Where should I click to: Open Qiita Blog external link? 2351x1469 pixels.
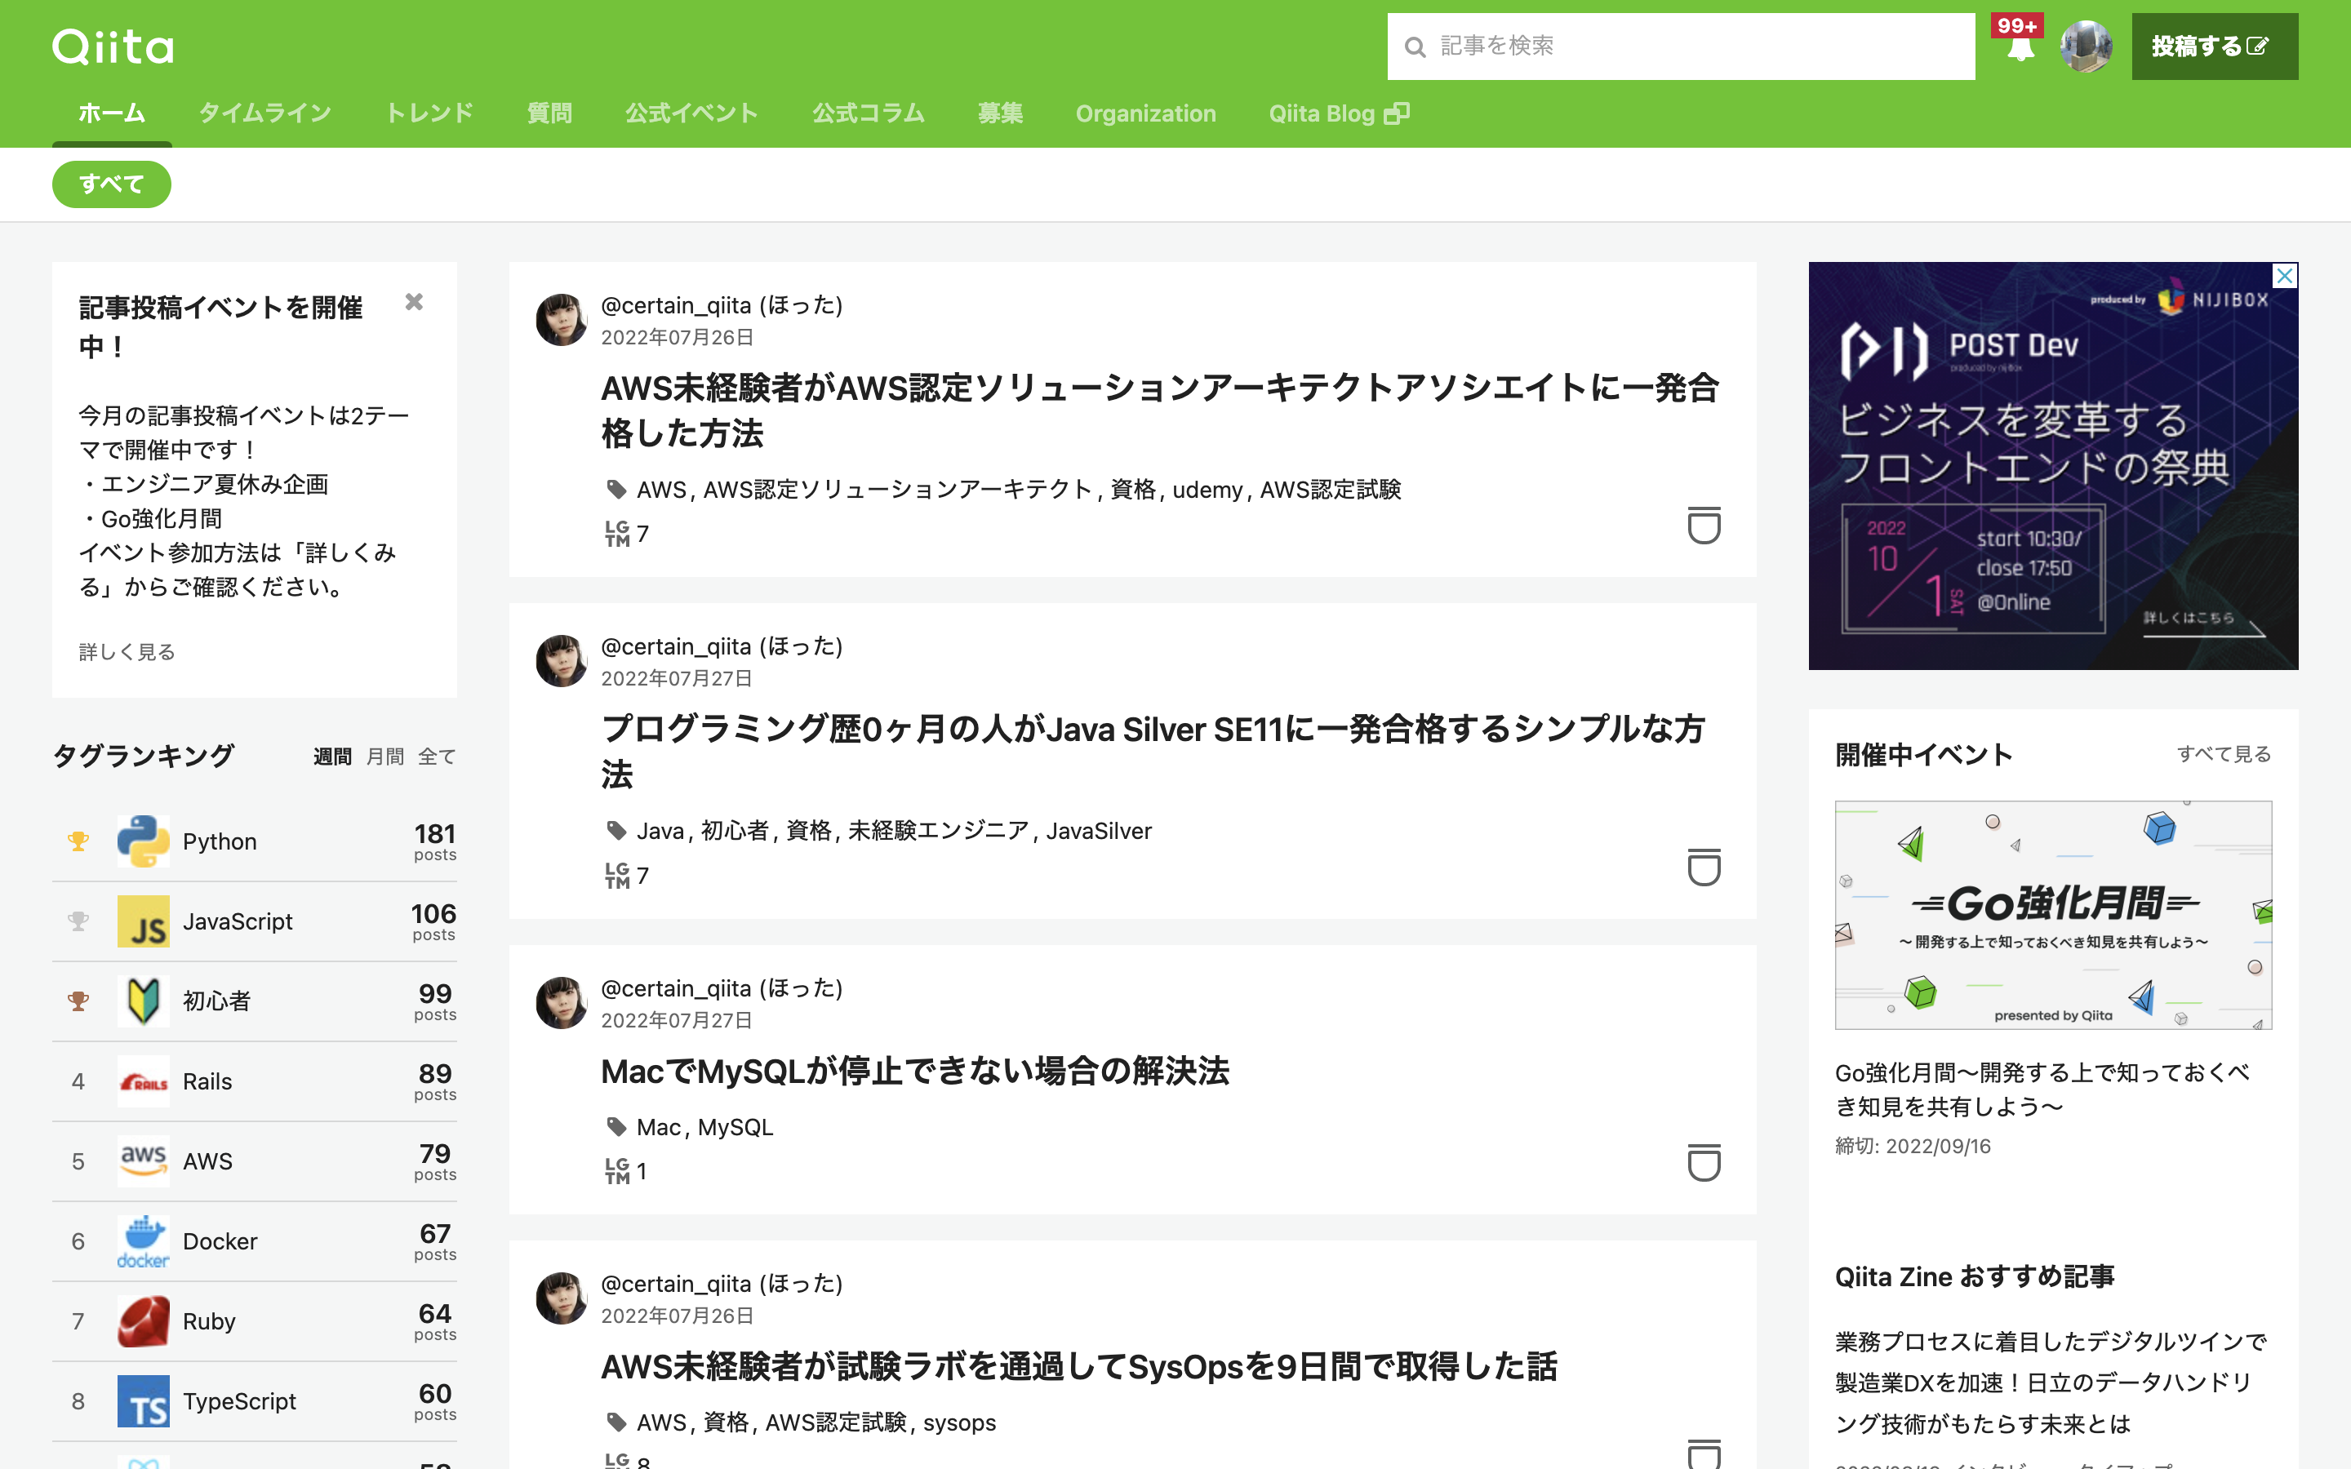(x=1339, y=113)
